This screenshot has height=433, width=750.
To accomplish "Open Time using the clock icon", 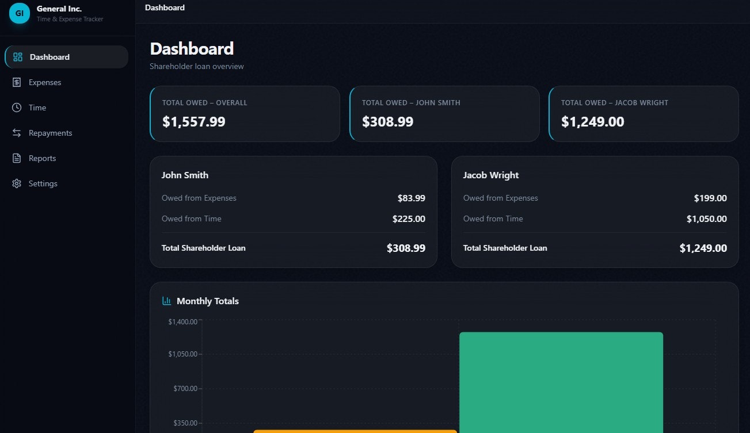I will click(x=17, y=107).
